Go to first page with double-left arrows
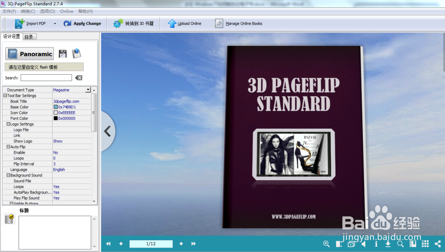Screen dimensions: 445x252 [x=109, y=244]
